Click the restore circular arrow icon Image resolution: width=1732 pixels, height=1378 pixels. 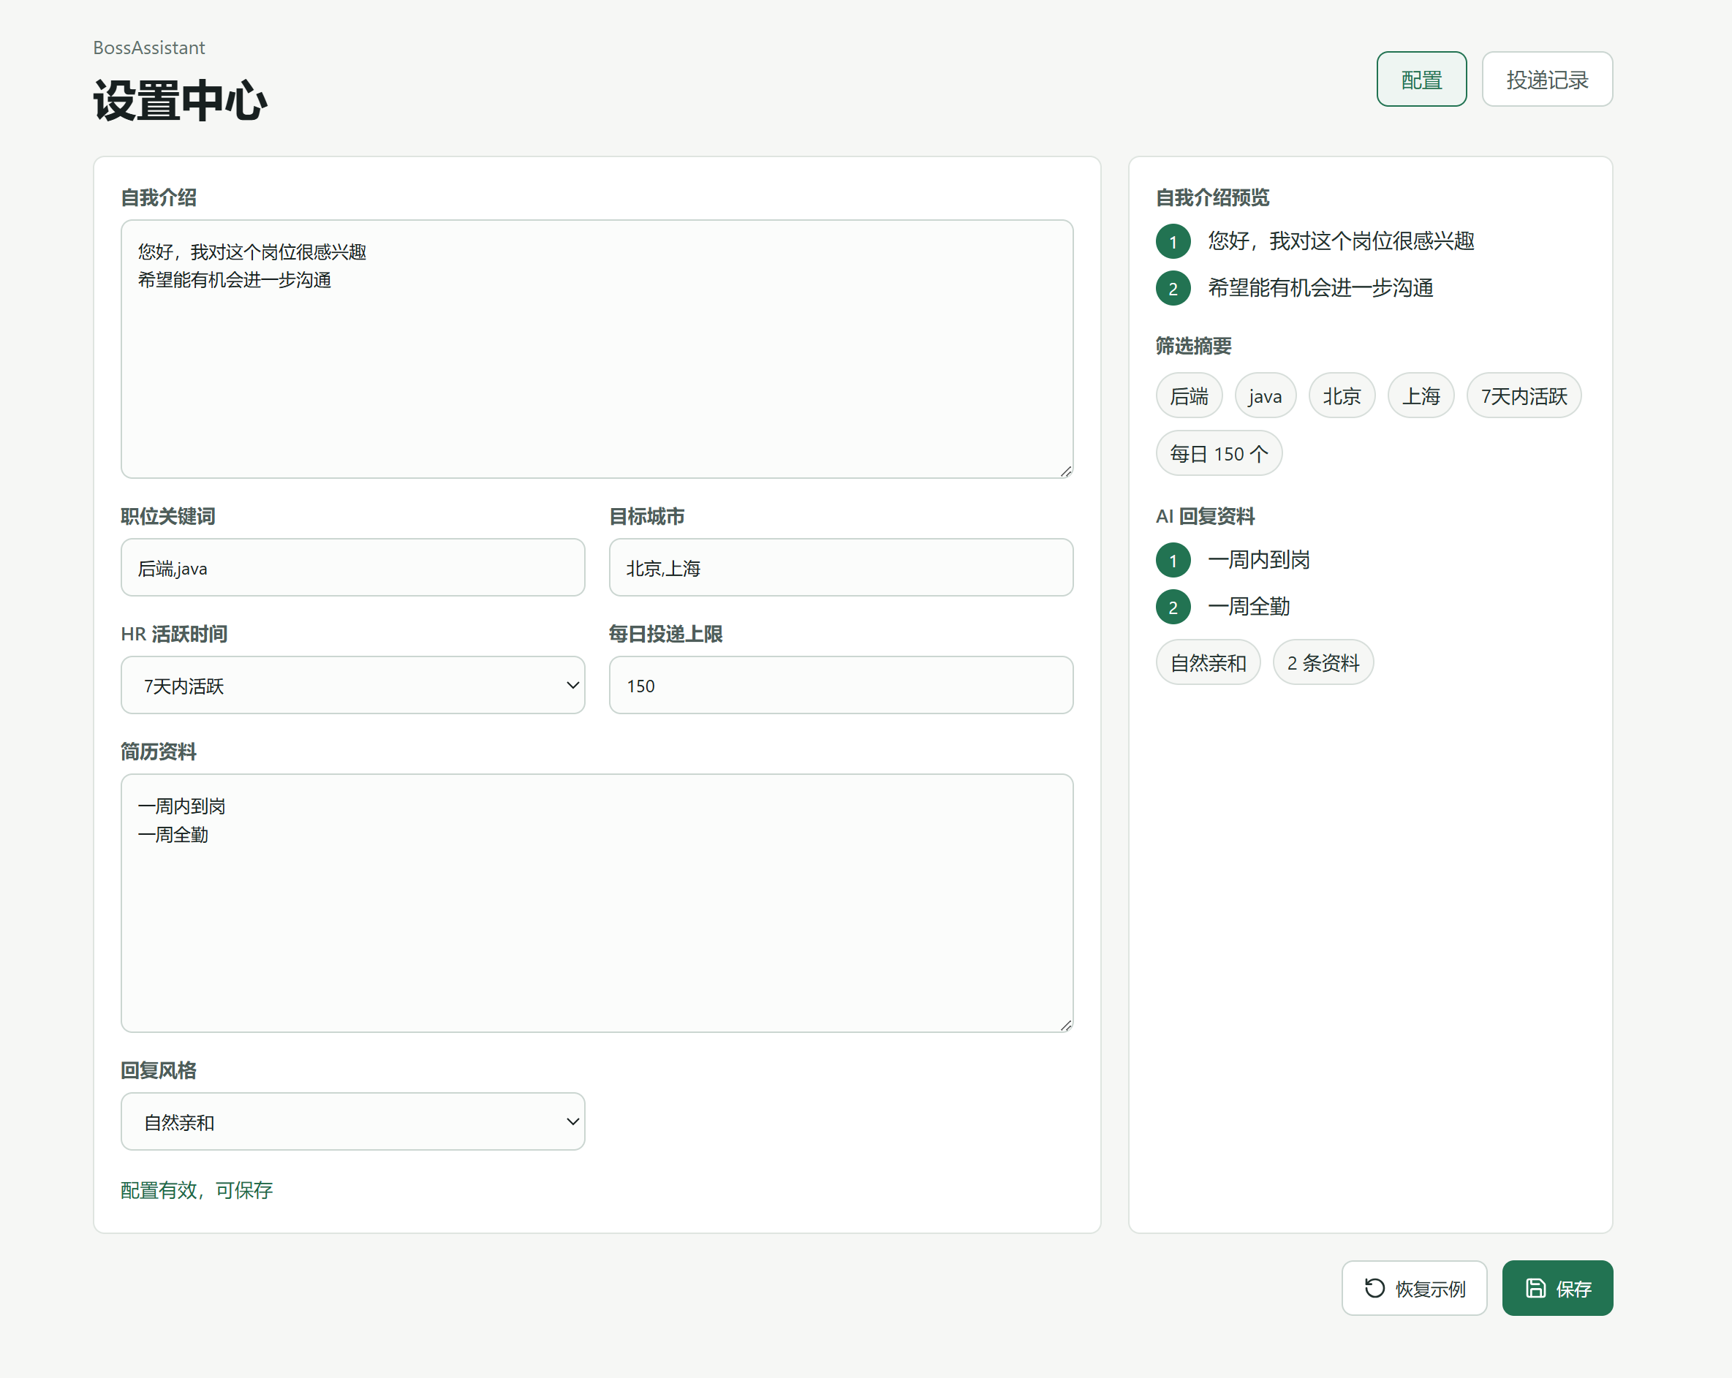click(1374, 1288)
